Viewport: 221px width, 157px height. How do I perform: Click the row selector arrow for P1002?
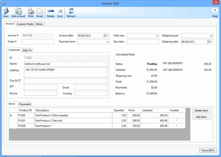(11, 116)
